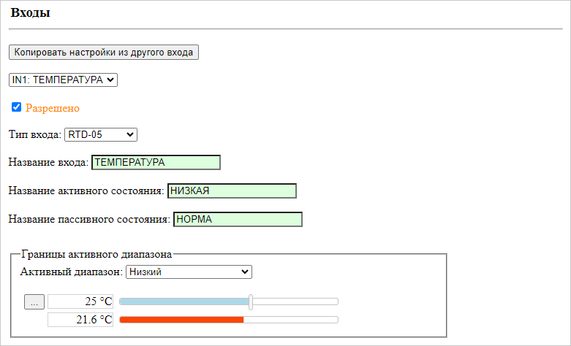Focus the active state name field НИЗКАЯ
571x346 pixels.
[232, 191]
